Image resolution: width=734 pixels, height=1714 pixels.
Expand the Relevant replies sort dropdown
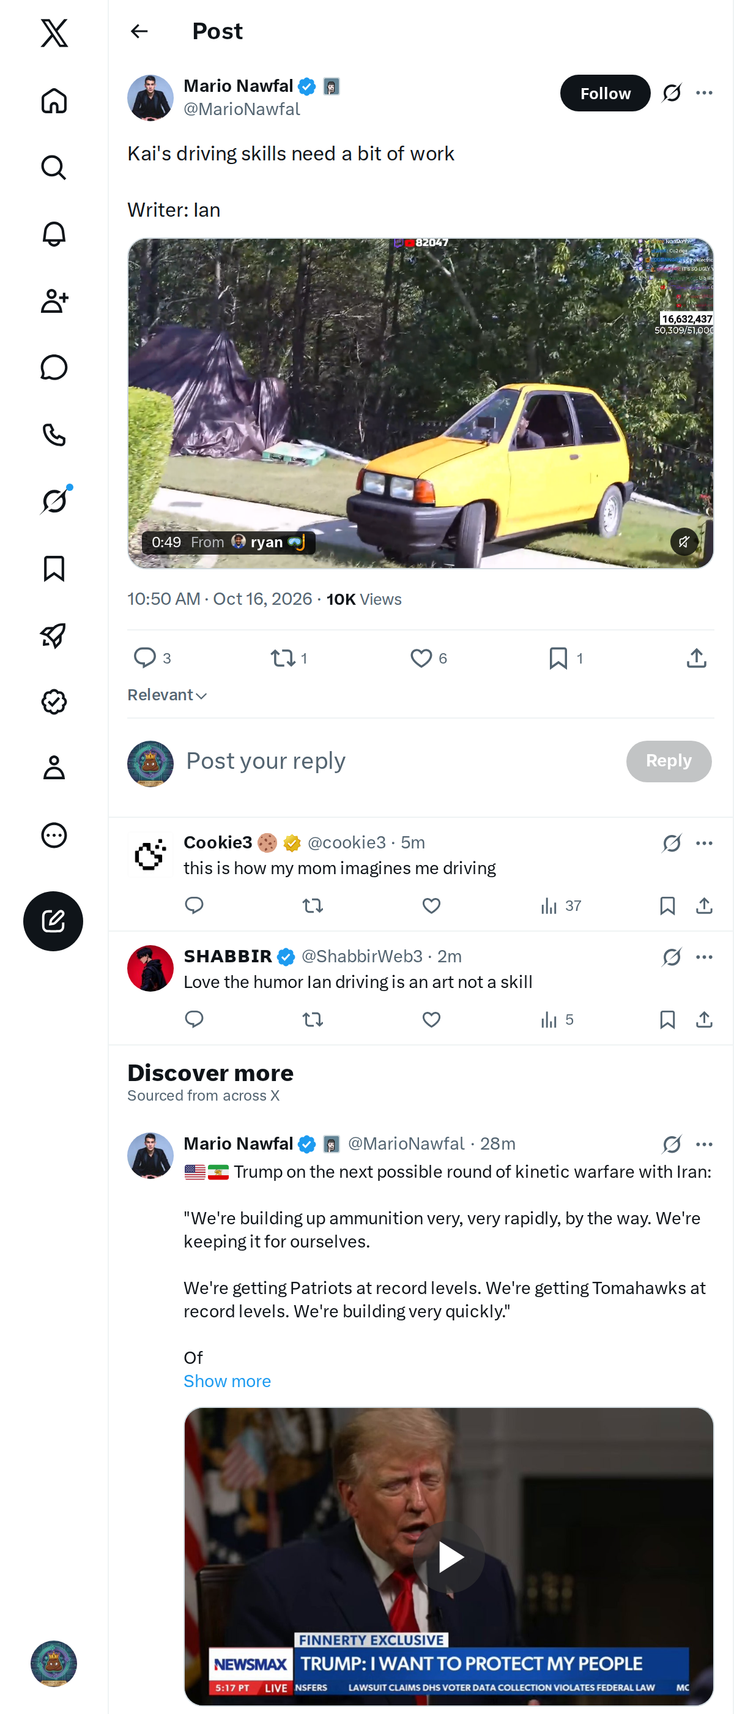point(167,695)
